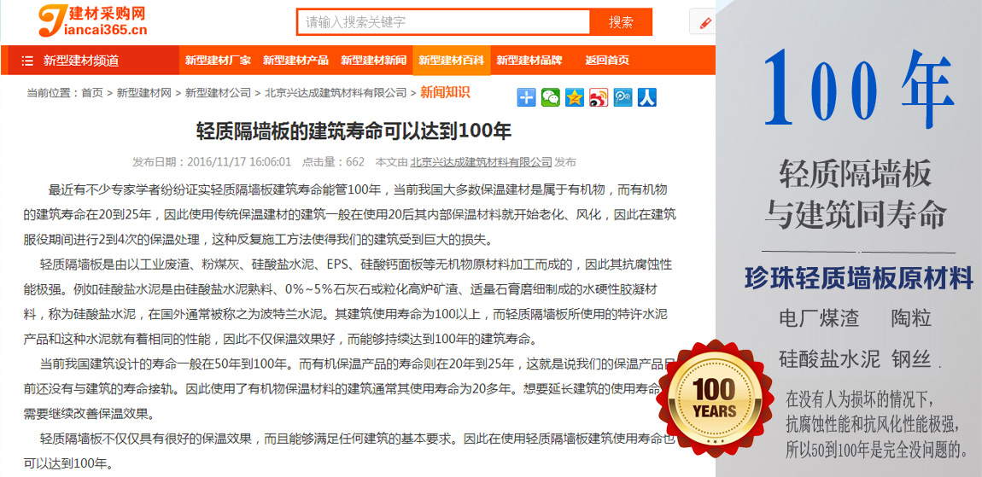Open 北京兴达成建筑材料有限公司 author link
Screen dimensions: 982x477
coord(481,162)
